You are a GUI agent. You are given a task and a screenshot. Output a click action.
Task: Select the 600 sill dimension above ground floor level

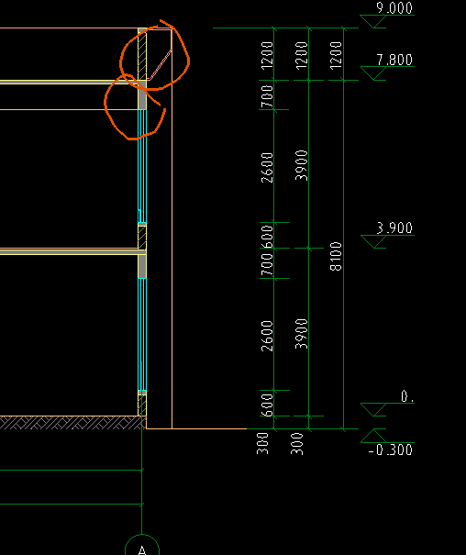pos(267,405)
